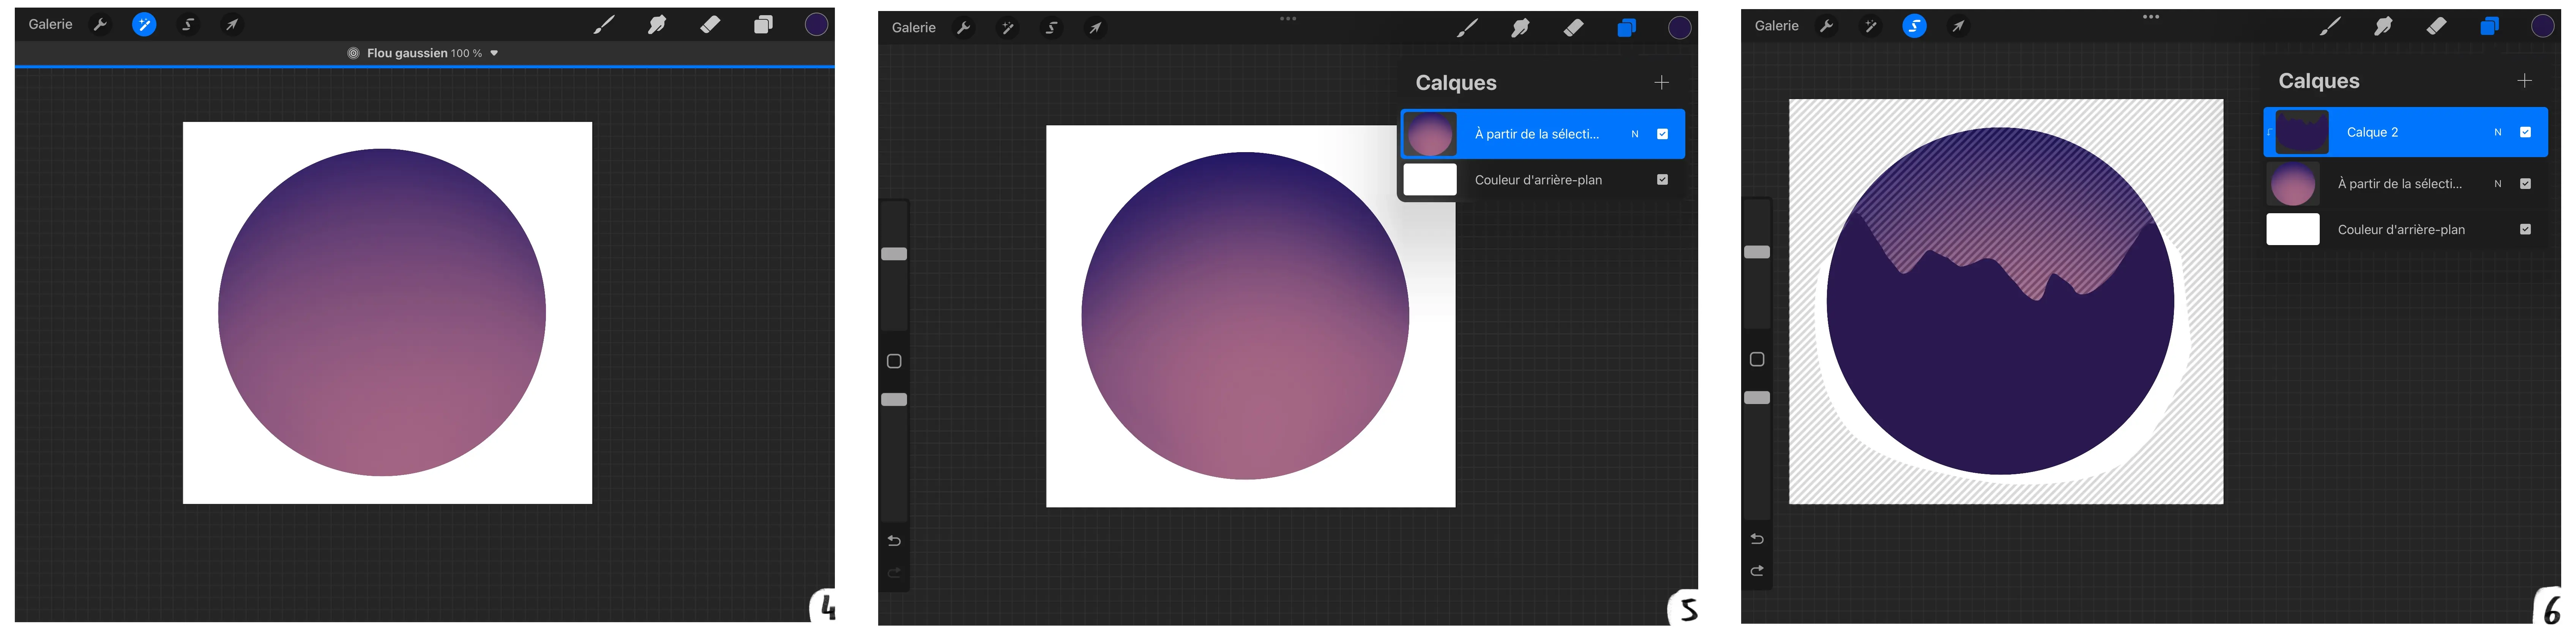
Task: Open blend mode N on Calque 2
Action: (2498, 132)
